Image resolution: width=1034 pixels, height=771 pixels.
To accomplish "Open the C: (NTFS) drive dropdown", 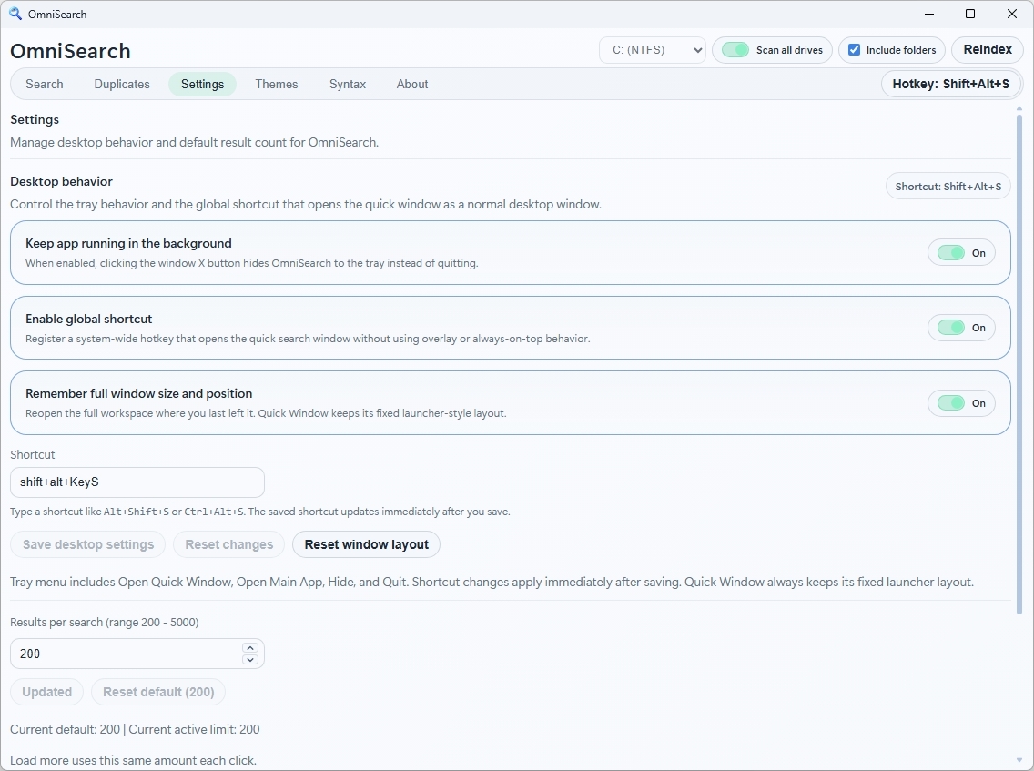I will coord(652,50).
